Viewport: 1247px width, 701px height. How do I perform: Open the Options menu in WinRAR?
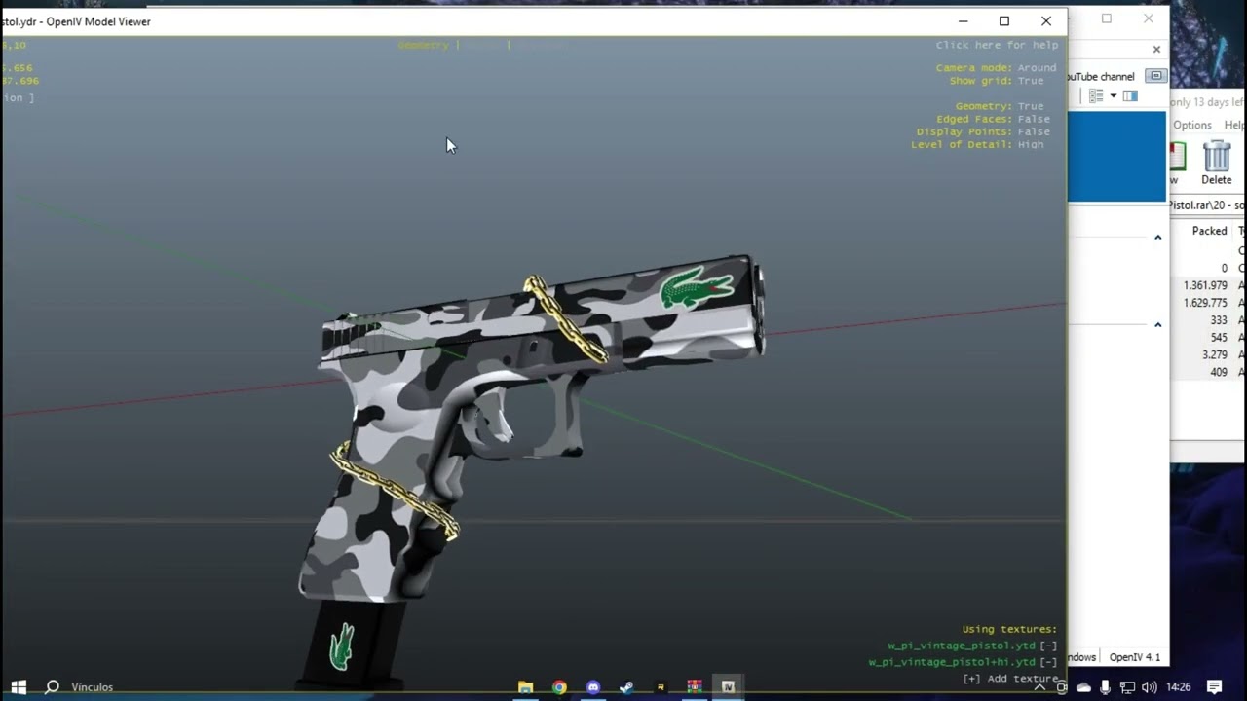(1192, 125)
